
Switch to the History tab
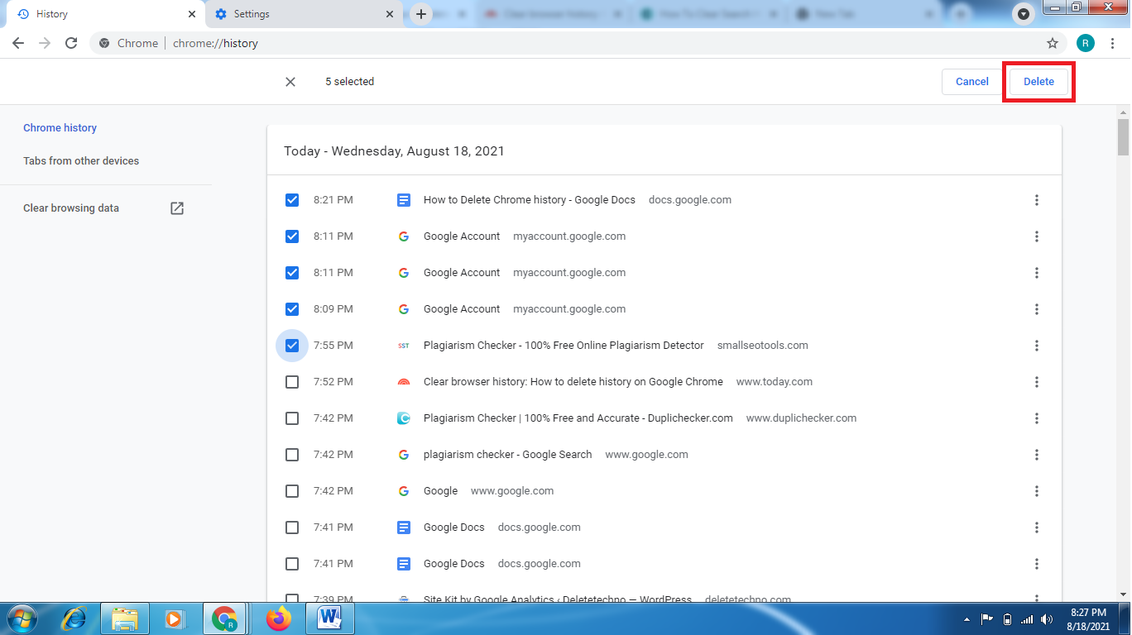105,14
